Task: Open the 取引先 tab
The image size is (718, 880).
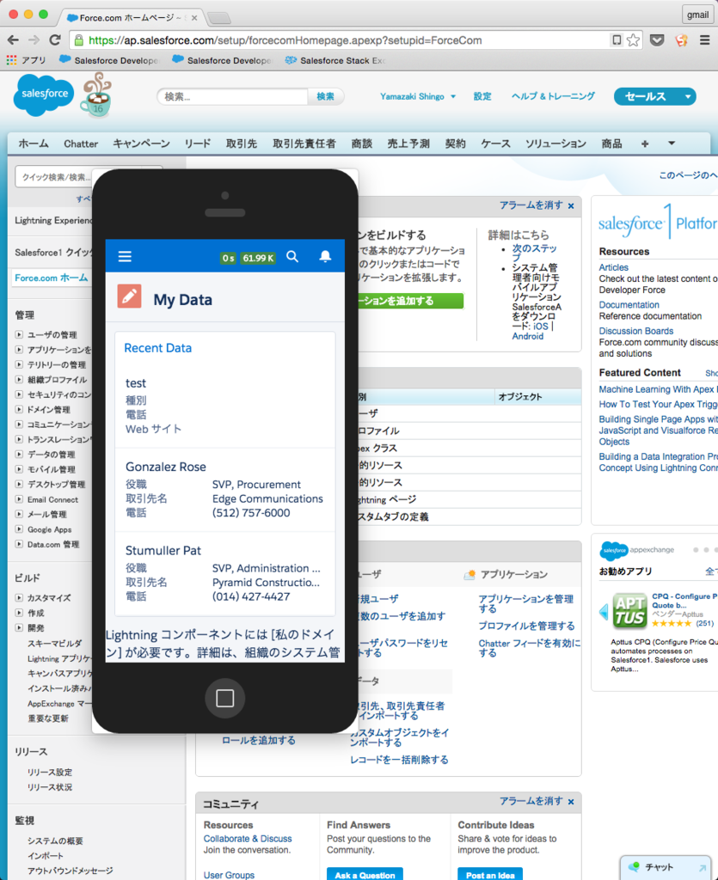Action: [x=242, y=144]
